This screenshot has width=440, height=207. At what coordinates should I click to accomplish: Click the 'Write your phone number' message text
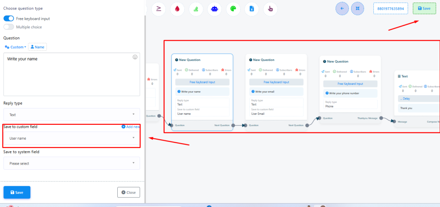pos(344,93)
